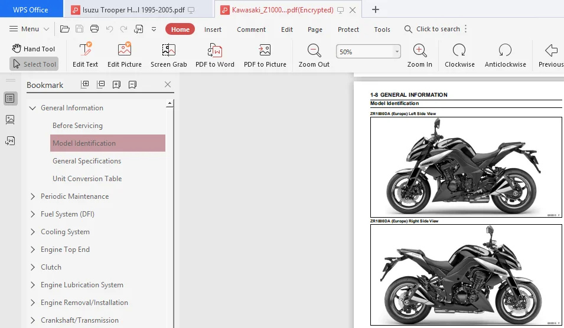
Task: Expand Cooling System bookmark
Action: pyautogui.click(x=32, y=232)
